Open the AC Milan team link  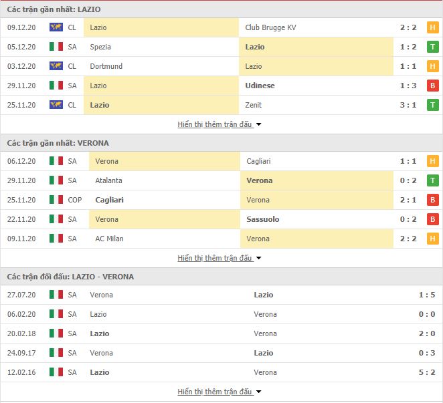pos(109,239)
